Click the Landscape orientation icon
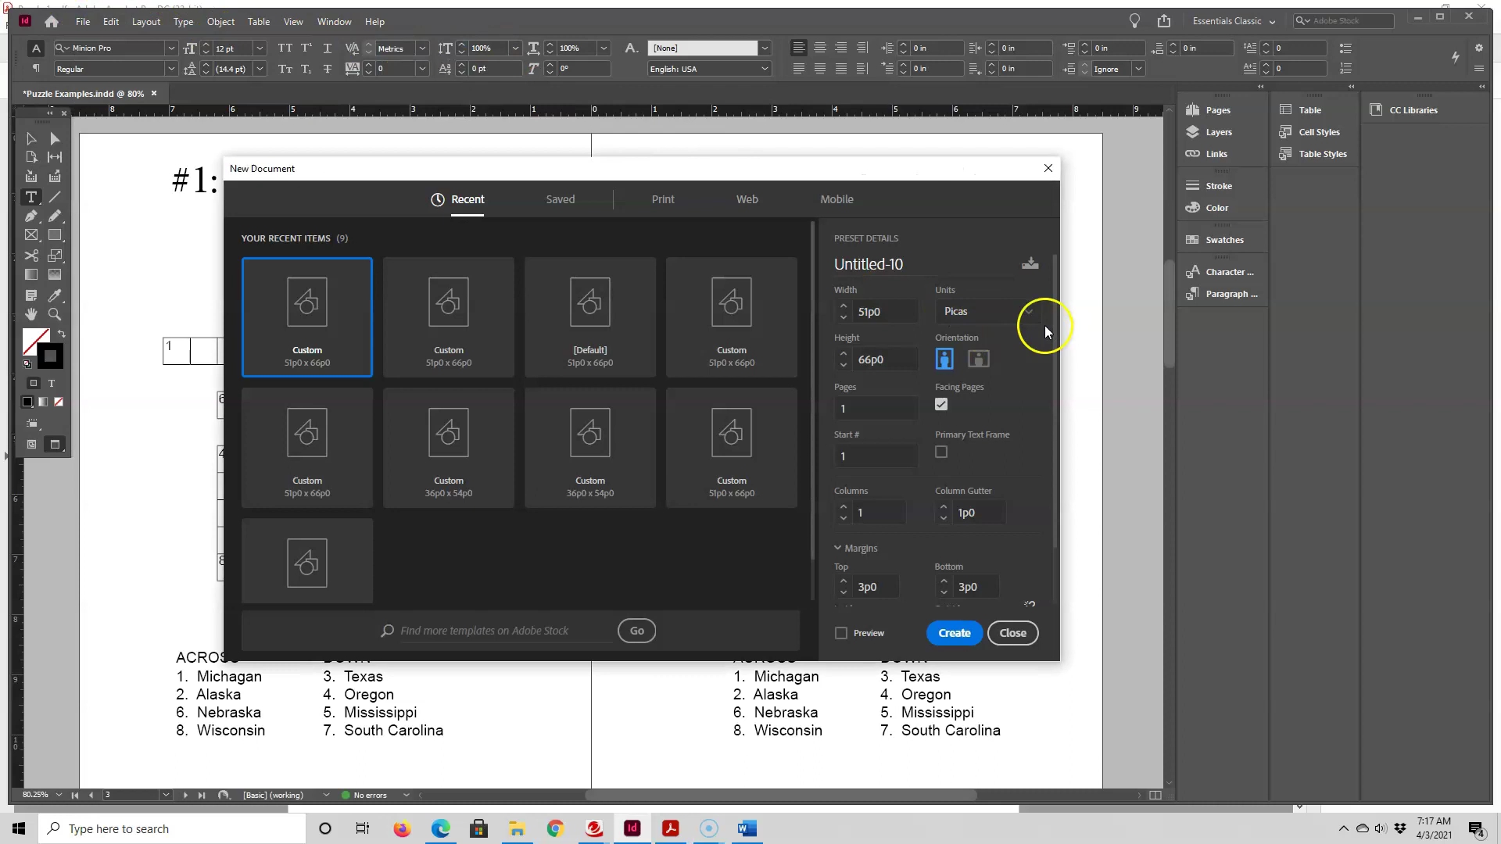 click(977, 359)
